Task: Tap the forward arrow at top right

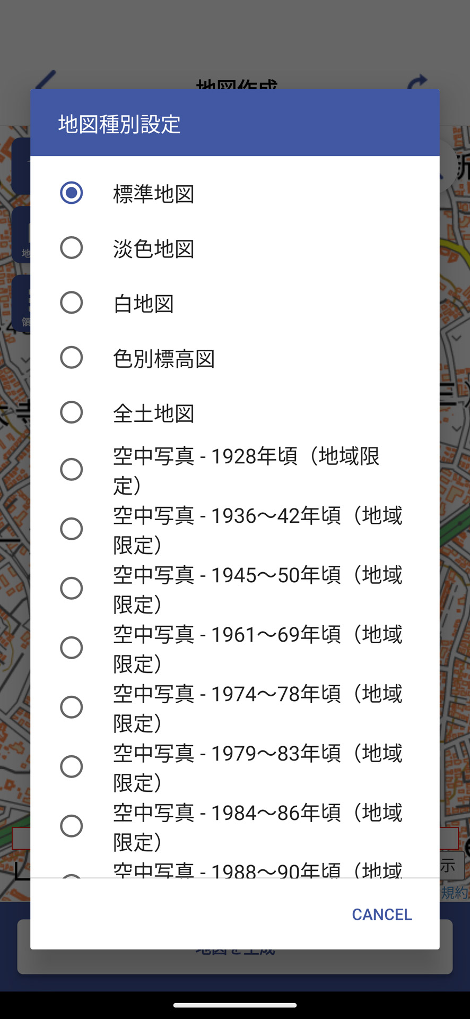Action: pyautogui.click(x=419, y=80)
